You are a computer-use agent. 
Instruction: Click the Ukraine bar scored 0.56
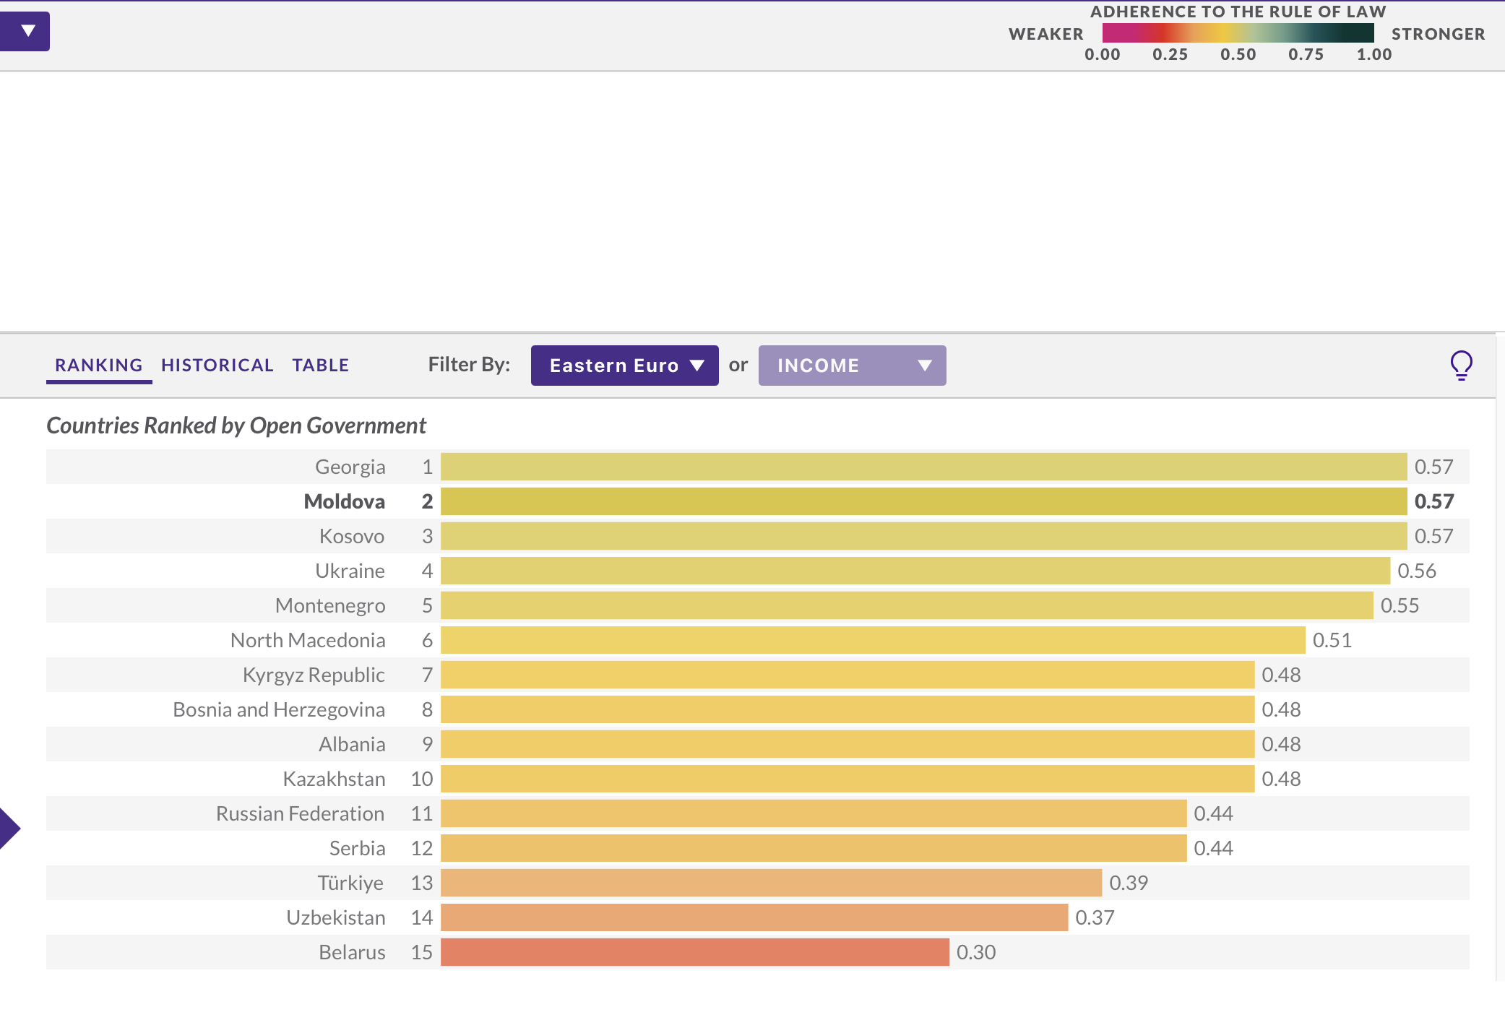pos(915,571)
